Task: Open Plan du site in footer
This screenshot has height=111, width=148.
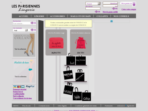Action: pyautogui.click(x=26, y=106)
